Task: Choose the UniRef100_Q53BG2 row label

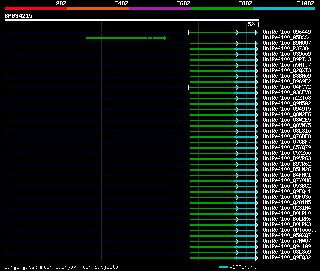Action: (x=287, y=186)
